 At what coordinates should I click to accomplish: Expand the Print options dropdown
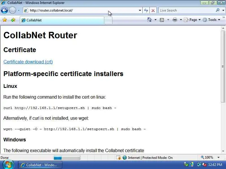[181, 20]
